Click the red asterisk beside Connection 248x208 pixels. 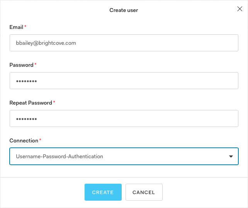pyautogui.click(x=40, y=140)
